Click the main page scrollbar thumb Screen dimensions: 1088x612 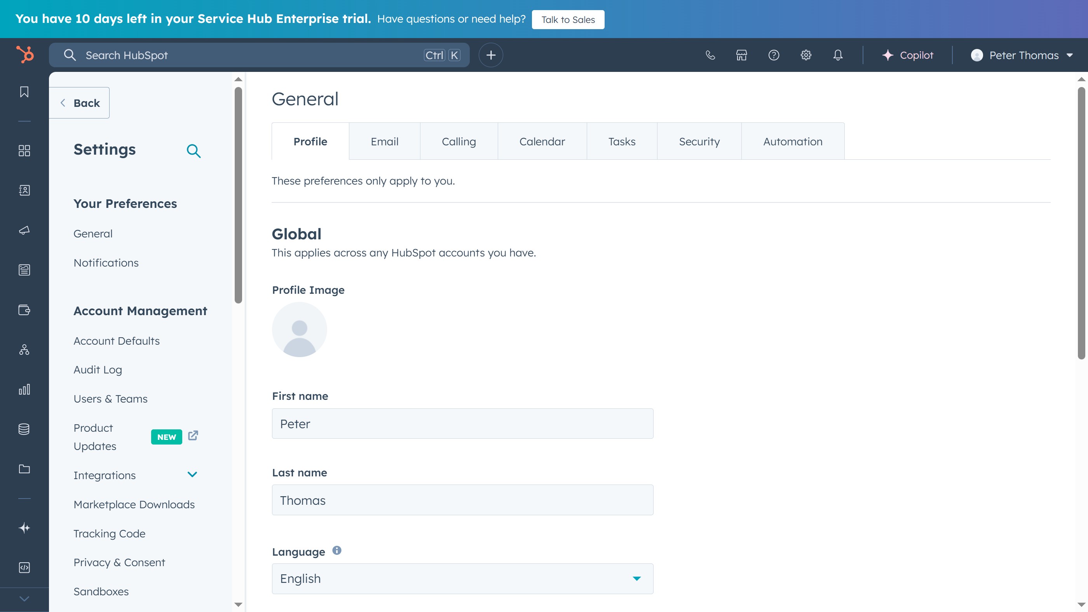click(x=1081, y=223)
